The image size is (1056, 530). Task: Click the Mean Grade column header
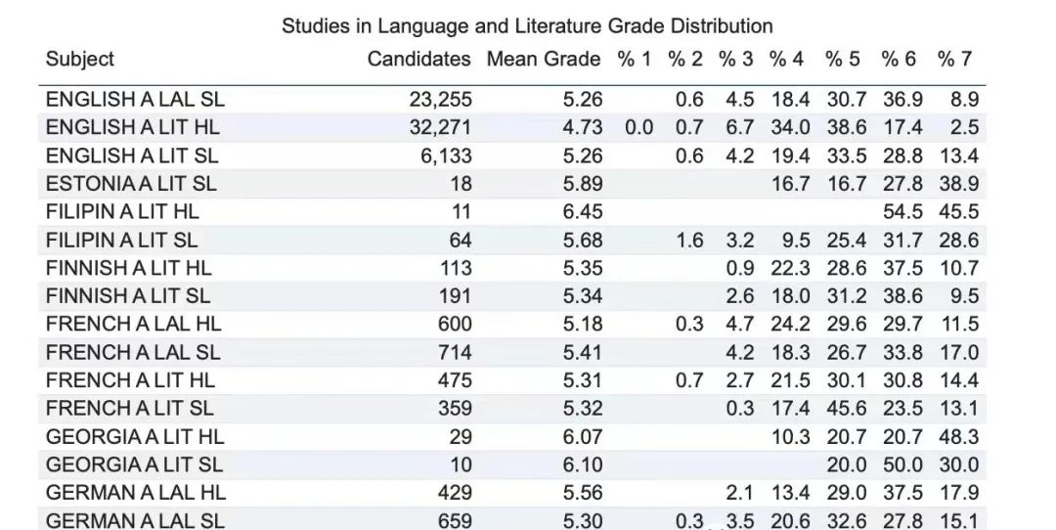pos(544,60)
